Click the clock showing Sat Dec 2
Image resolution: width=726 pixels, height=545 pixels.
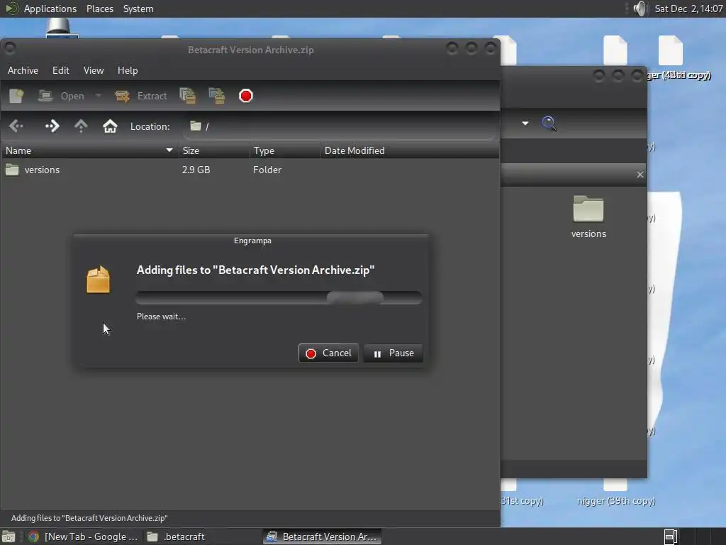pyautogui.click(x=688, y=9)
